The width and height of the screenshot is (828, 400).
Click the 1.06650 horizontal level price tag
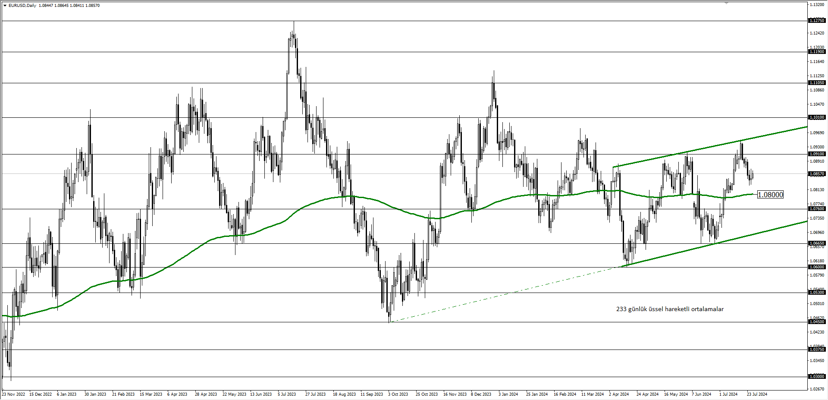817,243
